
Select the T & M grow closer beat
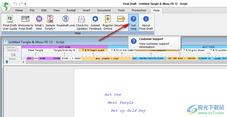pos(194,50)
